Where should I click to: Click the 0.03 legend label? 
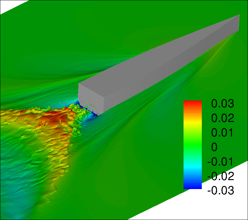pyautogui.click(x=223, y=104)
